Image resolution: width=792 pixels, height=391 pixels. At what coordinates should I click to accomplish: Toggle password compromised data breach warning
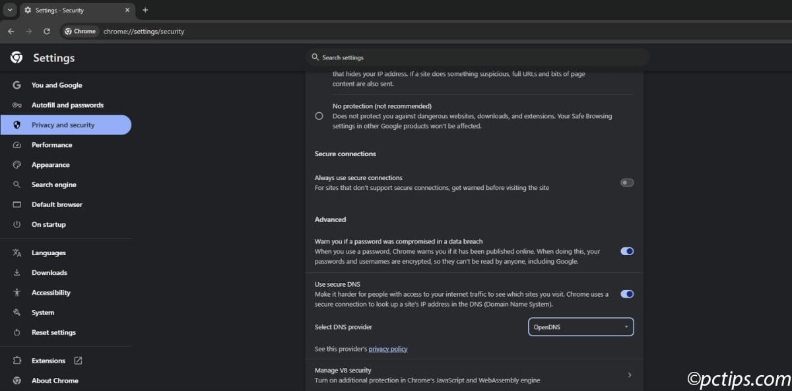627,251
